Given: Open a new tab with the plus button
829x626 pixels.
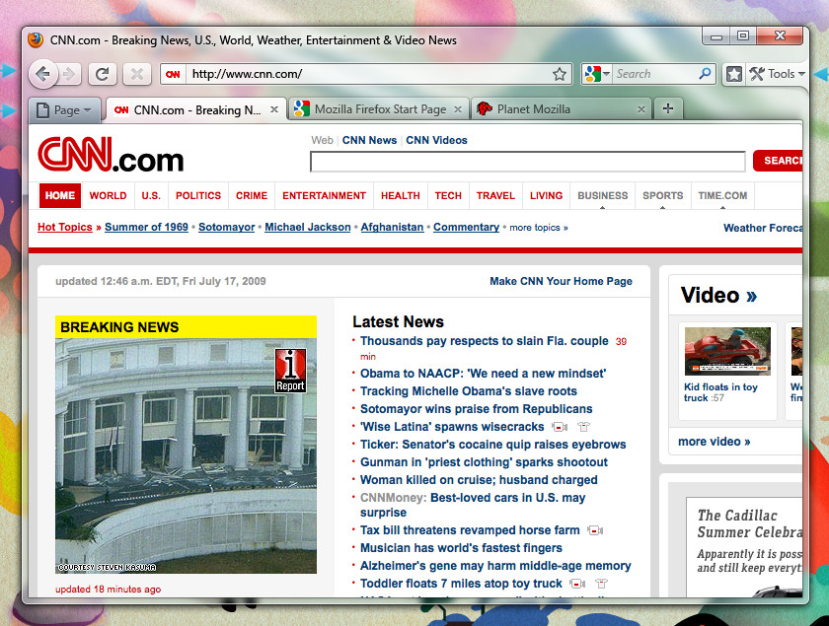Looking at the screenshot, I should point(668,108).
